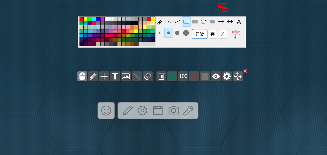Screen dimensions: 327x155
Task: Set the smallest brush dot size
Action: (160, 33)
